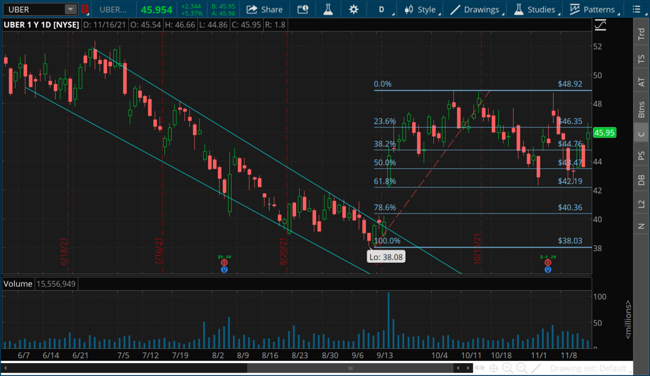Click the zoom in magnifier icon
Viewport: 650px width, 376px height.
coord(508,368)
